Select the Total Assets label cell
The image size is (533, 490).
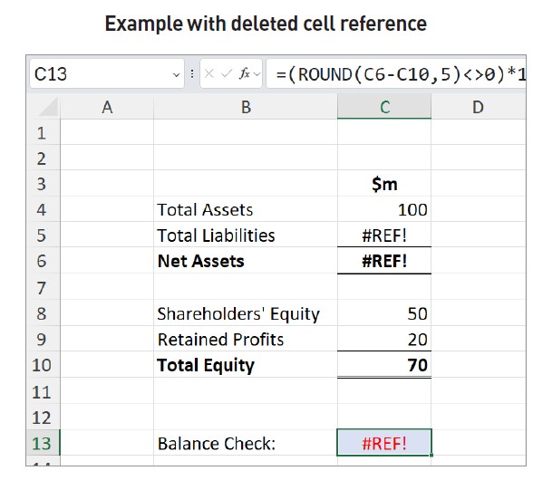pyautogui.click(x=246, y=209)
